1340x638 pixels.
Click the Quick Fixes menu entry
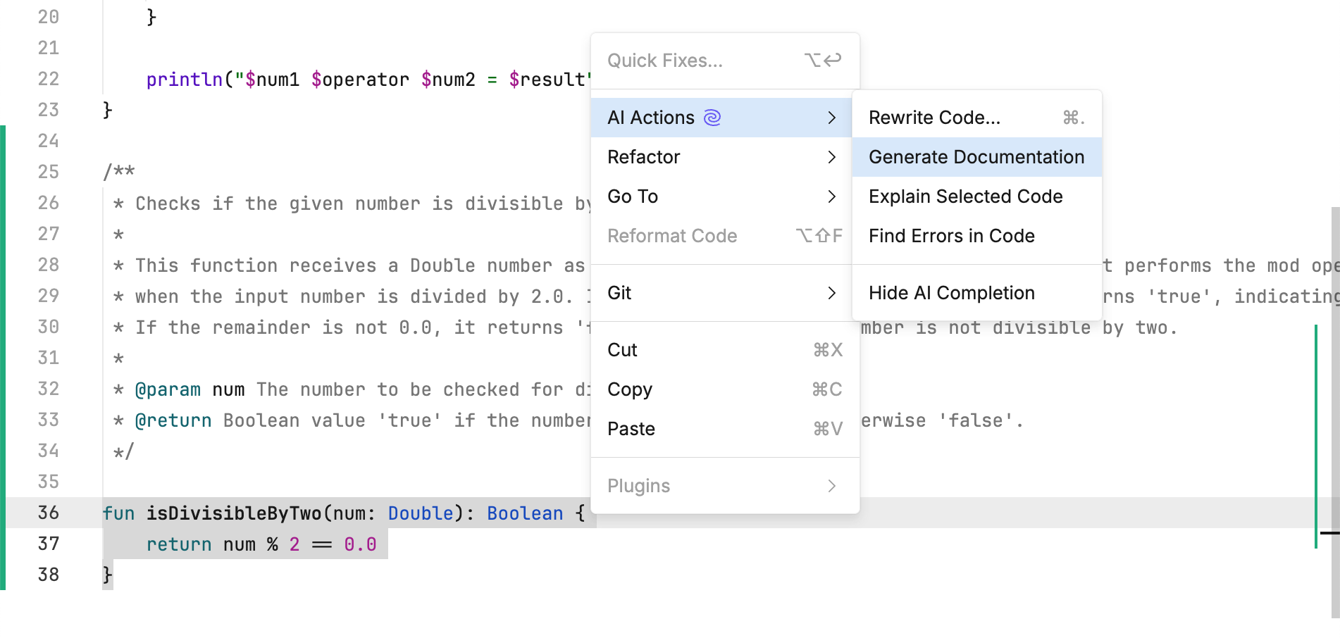[x=664, y=61]
